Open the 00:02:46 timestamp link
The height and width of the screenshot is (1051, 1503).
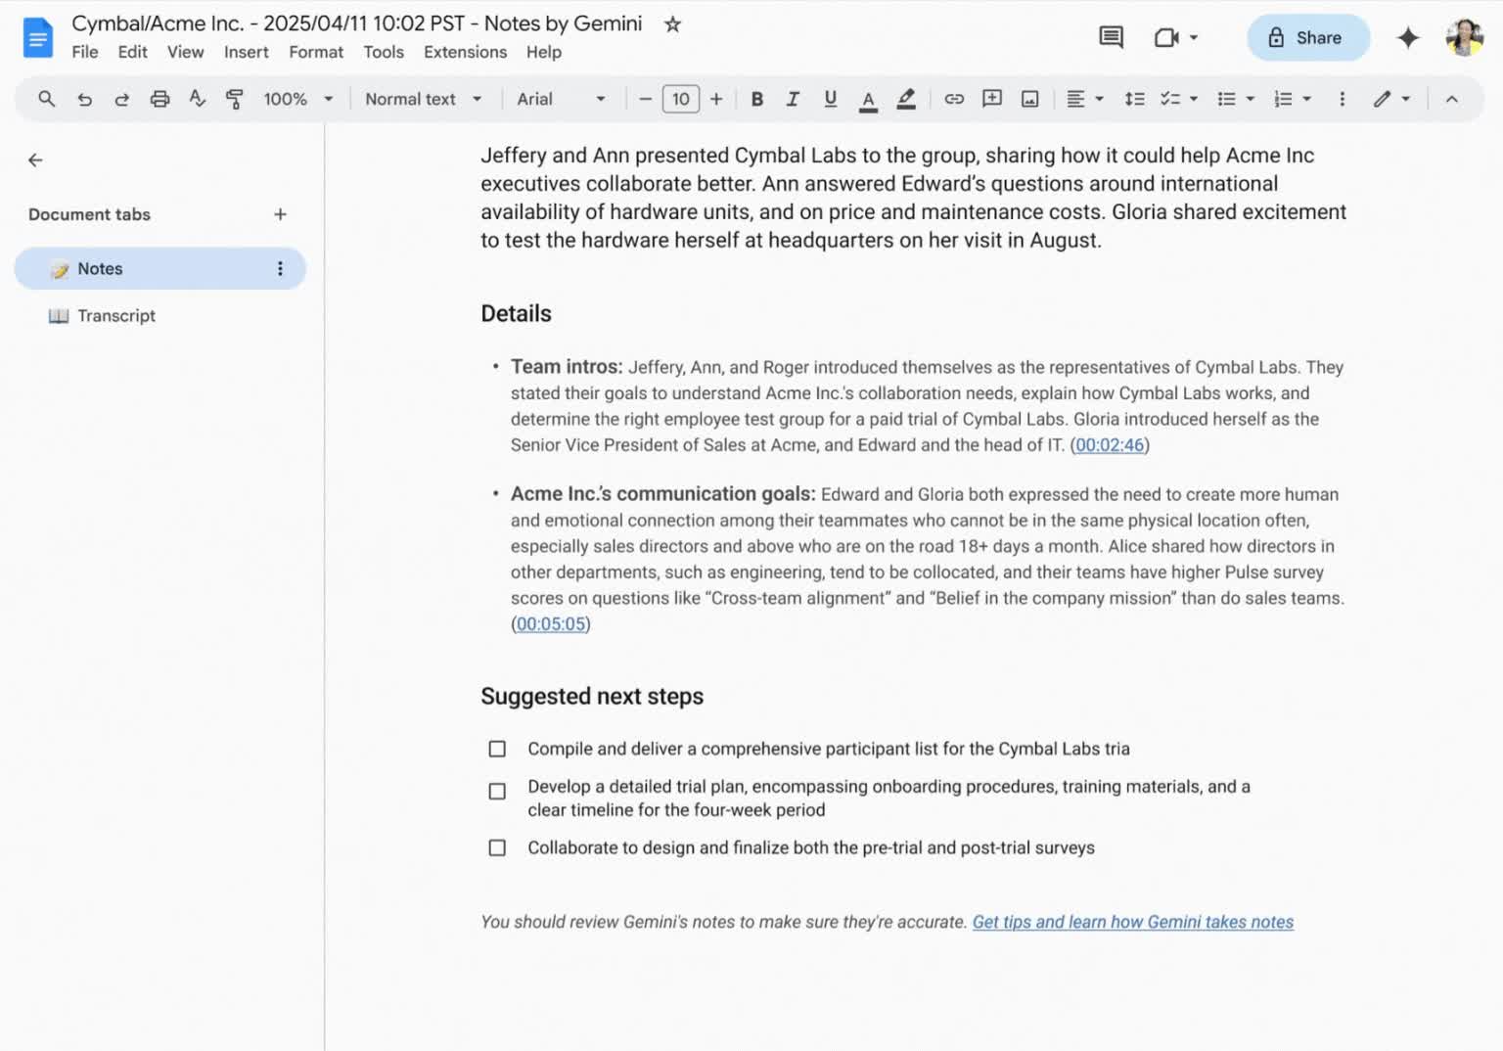coord(1110,445)
